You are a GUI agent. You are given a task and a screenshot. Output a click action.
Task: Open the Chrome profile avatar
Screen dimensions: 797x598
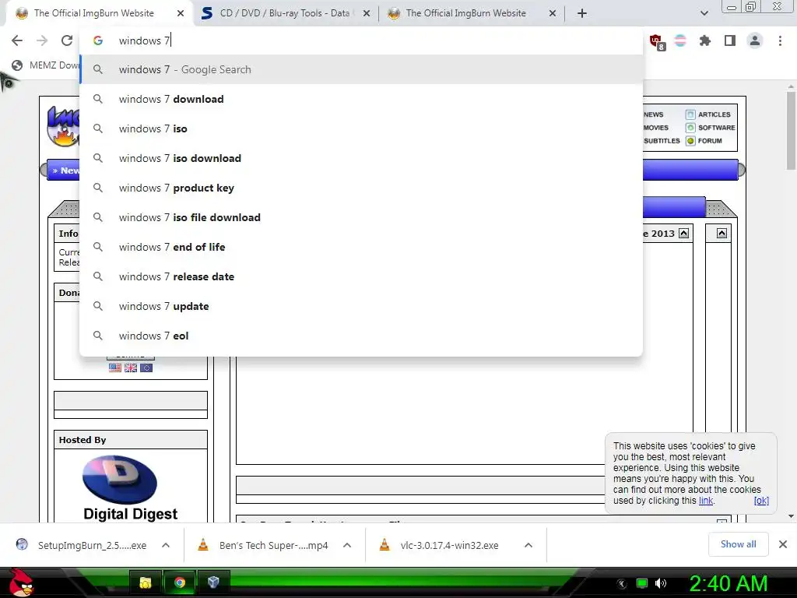pos(755,40)
